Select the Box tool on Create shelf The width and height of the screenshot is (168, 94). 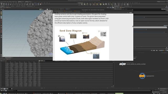pyautogui.click(x=2, y=4)
